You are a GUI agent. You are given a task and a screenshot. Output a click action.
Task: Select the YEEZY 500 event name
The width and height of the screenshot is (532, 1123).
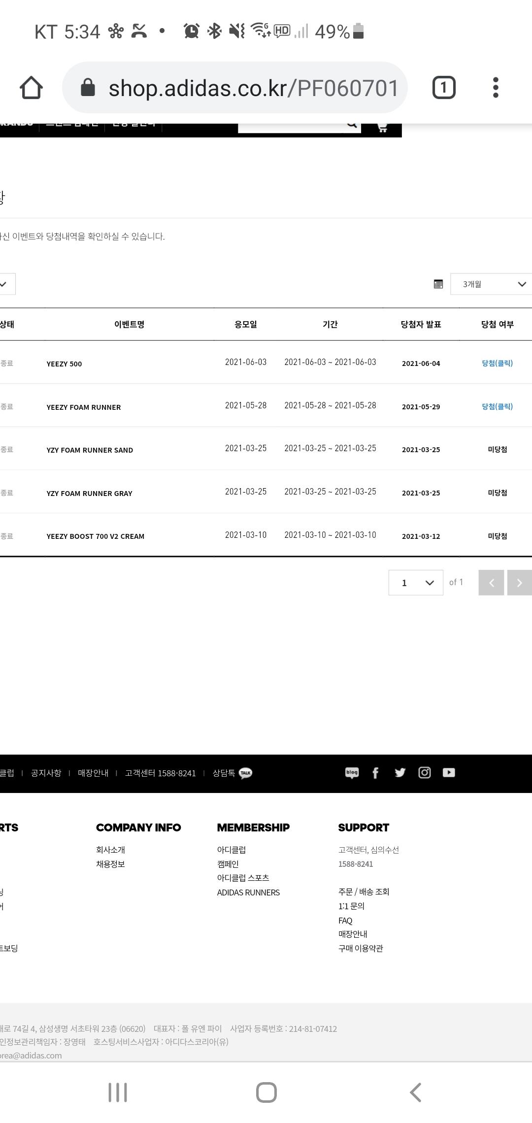pyautogui.click(x=64, y=364)
